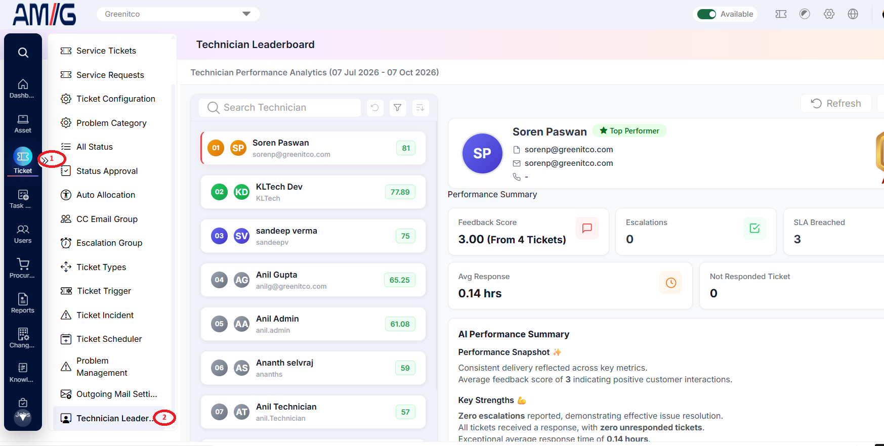Click the Refresh button
884x446 pixels.
(x=836, y=104)
